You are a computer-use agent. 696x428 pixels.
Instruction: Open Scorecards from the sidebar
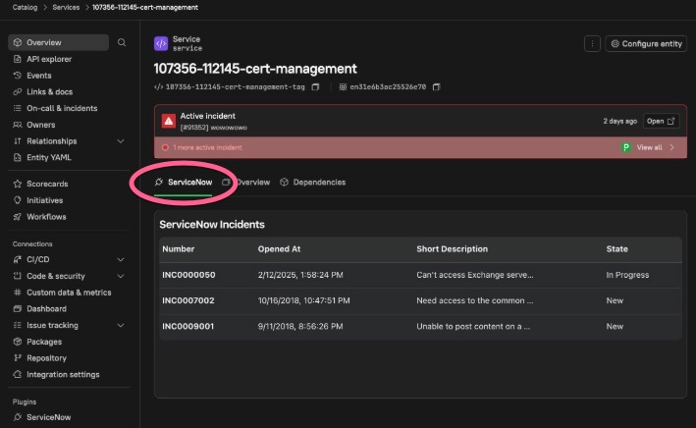coord(47,184)
